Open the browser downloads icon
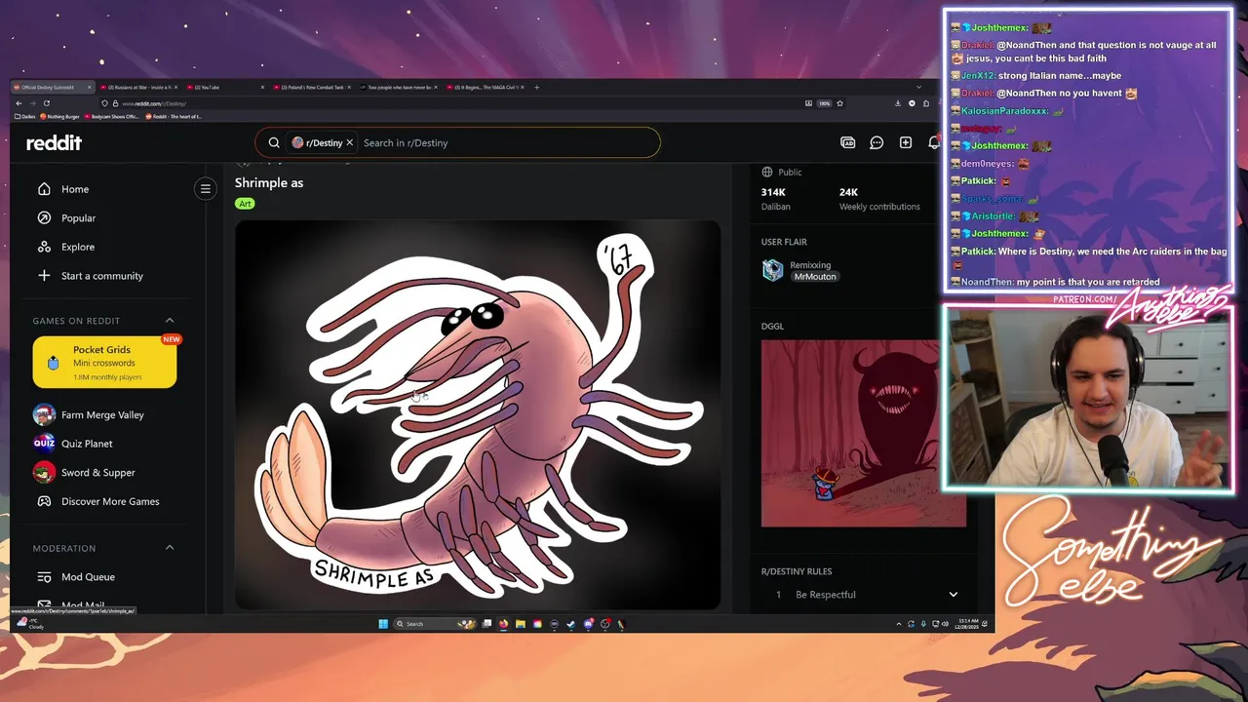1248x702 pixels. [898, 103]
